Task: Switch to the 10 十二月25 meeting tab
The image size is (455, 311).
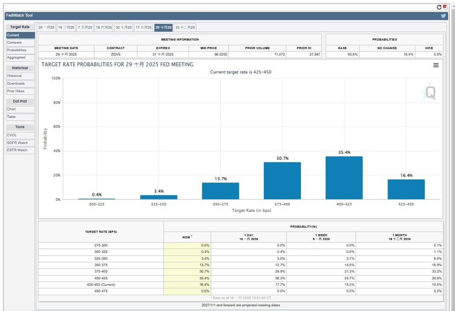Action: tap(185, 27)
